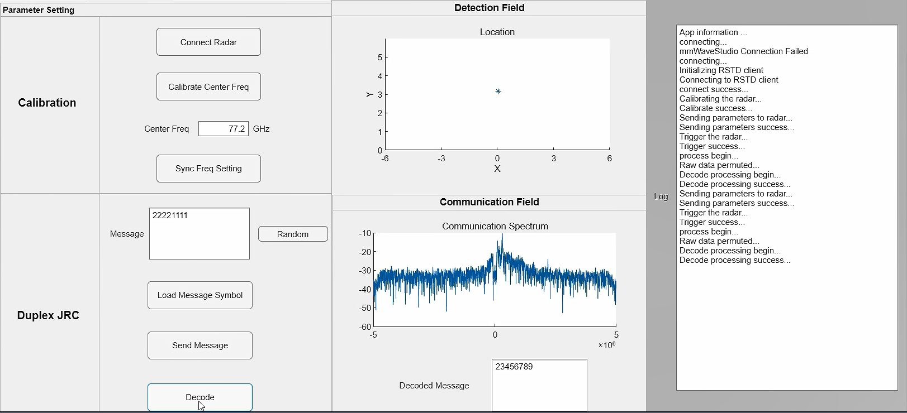The image size is (907, 413).
Task: Click the Calibration section label
Action: point(47,103)
